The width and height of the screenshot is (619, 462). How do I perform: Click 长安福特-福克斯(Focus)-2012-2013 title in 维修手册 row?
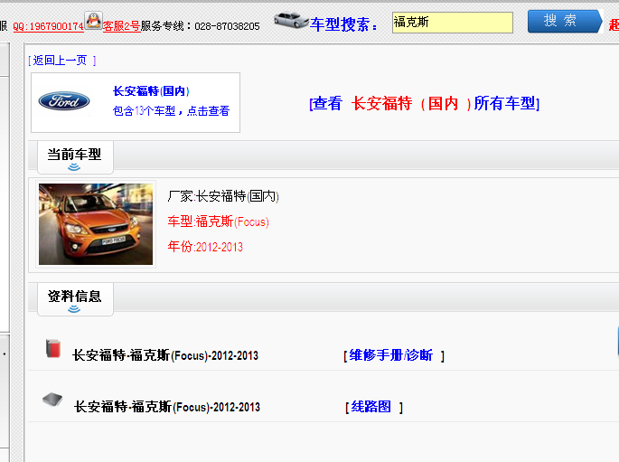[165, 355]
